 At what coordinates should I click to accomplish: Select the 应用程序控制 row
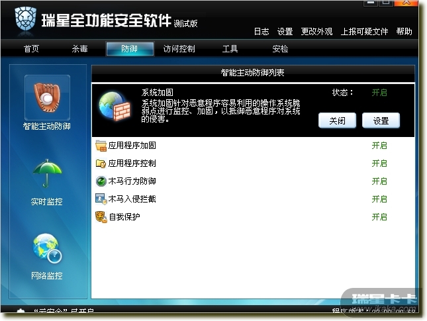(x=253, y=163)
